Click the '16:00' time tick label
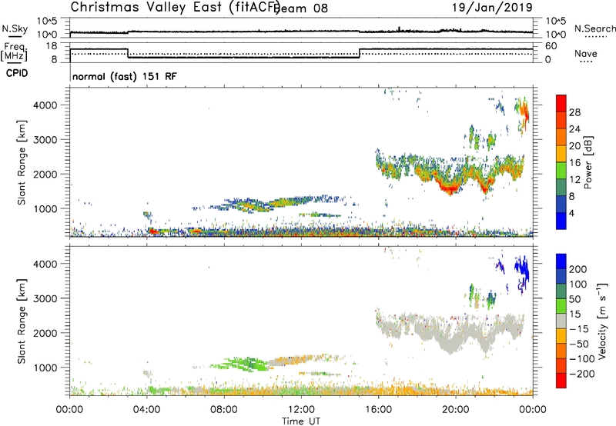 coord(378,410)
